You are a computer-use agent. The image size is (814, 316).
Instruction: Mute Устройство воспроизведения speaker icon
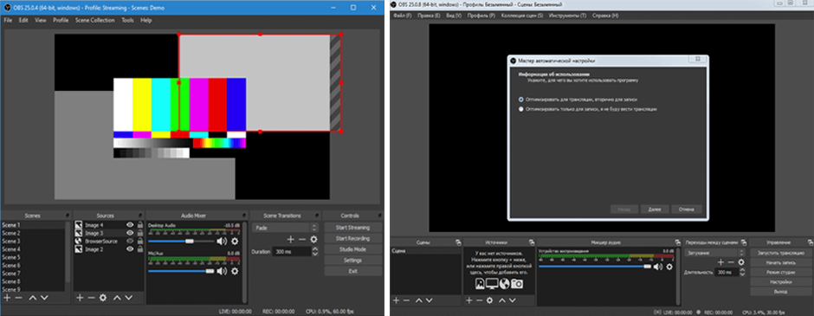point(658,267)
